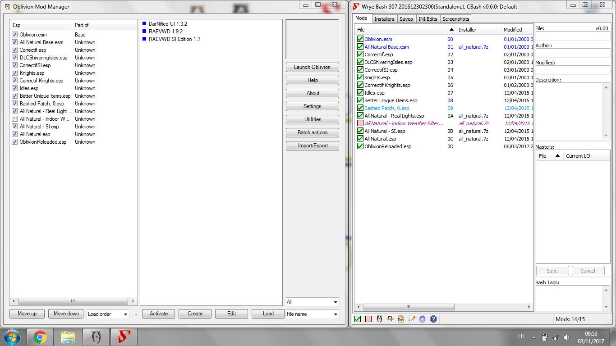Switch to Saves tab in Wrye Bash

[406, 19]
